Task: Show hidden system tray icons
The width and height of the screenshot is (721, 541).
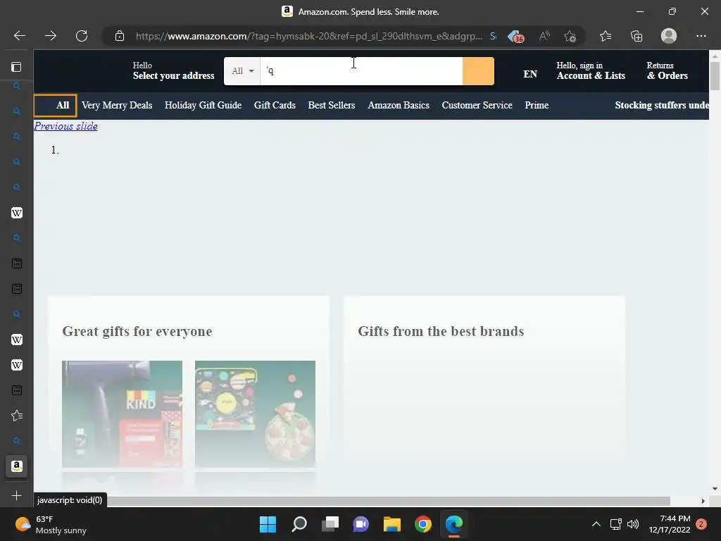Action: click(596, 524)
